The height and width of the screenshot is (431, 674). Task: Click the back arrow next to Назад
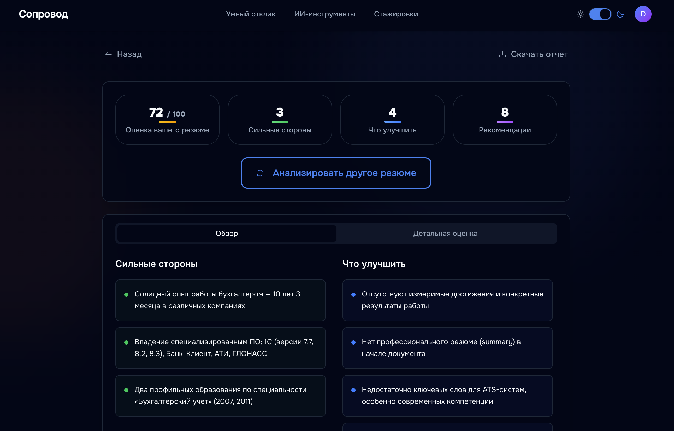(x=109, y=54)
